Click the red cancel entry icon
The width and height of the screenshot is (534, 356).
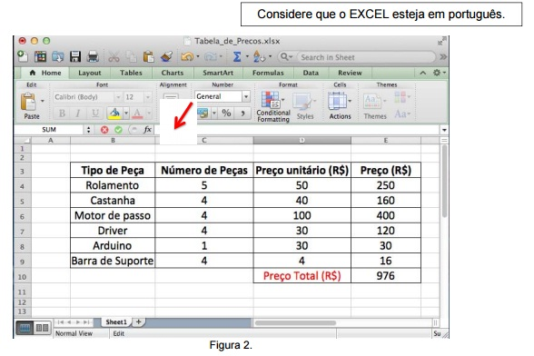tap(104, 130)
